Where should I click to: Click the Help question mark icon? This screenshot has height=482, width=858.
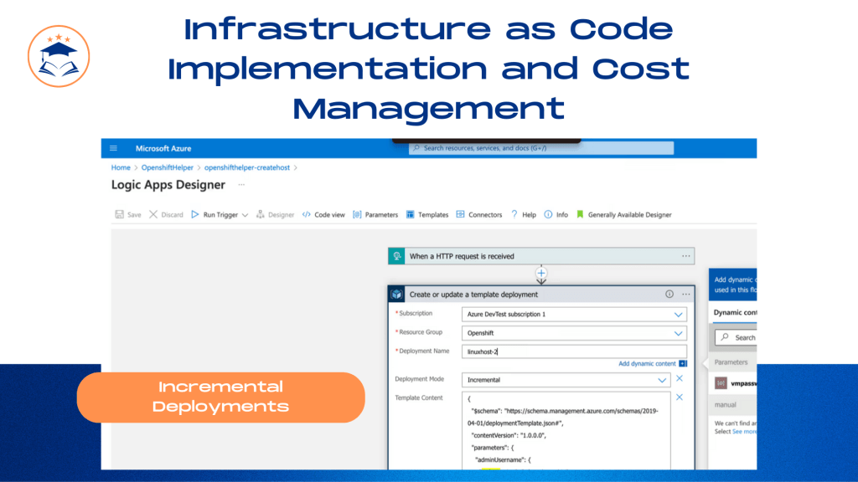pos(514,214)
